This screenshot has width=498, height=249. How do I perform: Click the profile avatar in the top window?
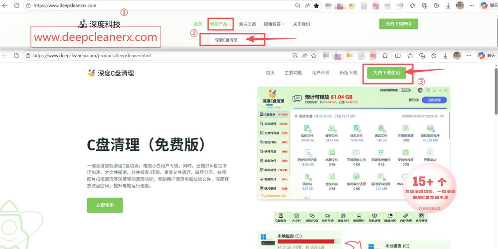(460, 5)
